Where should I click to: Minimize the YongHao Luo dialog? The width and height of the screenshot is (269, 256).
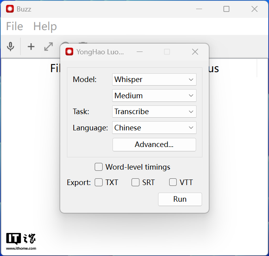point(139,52)
